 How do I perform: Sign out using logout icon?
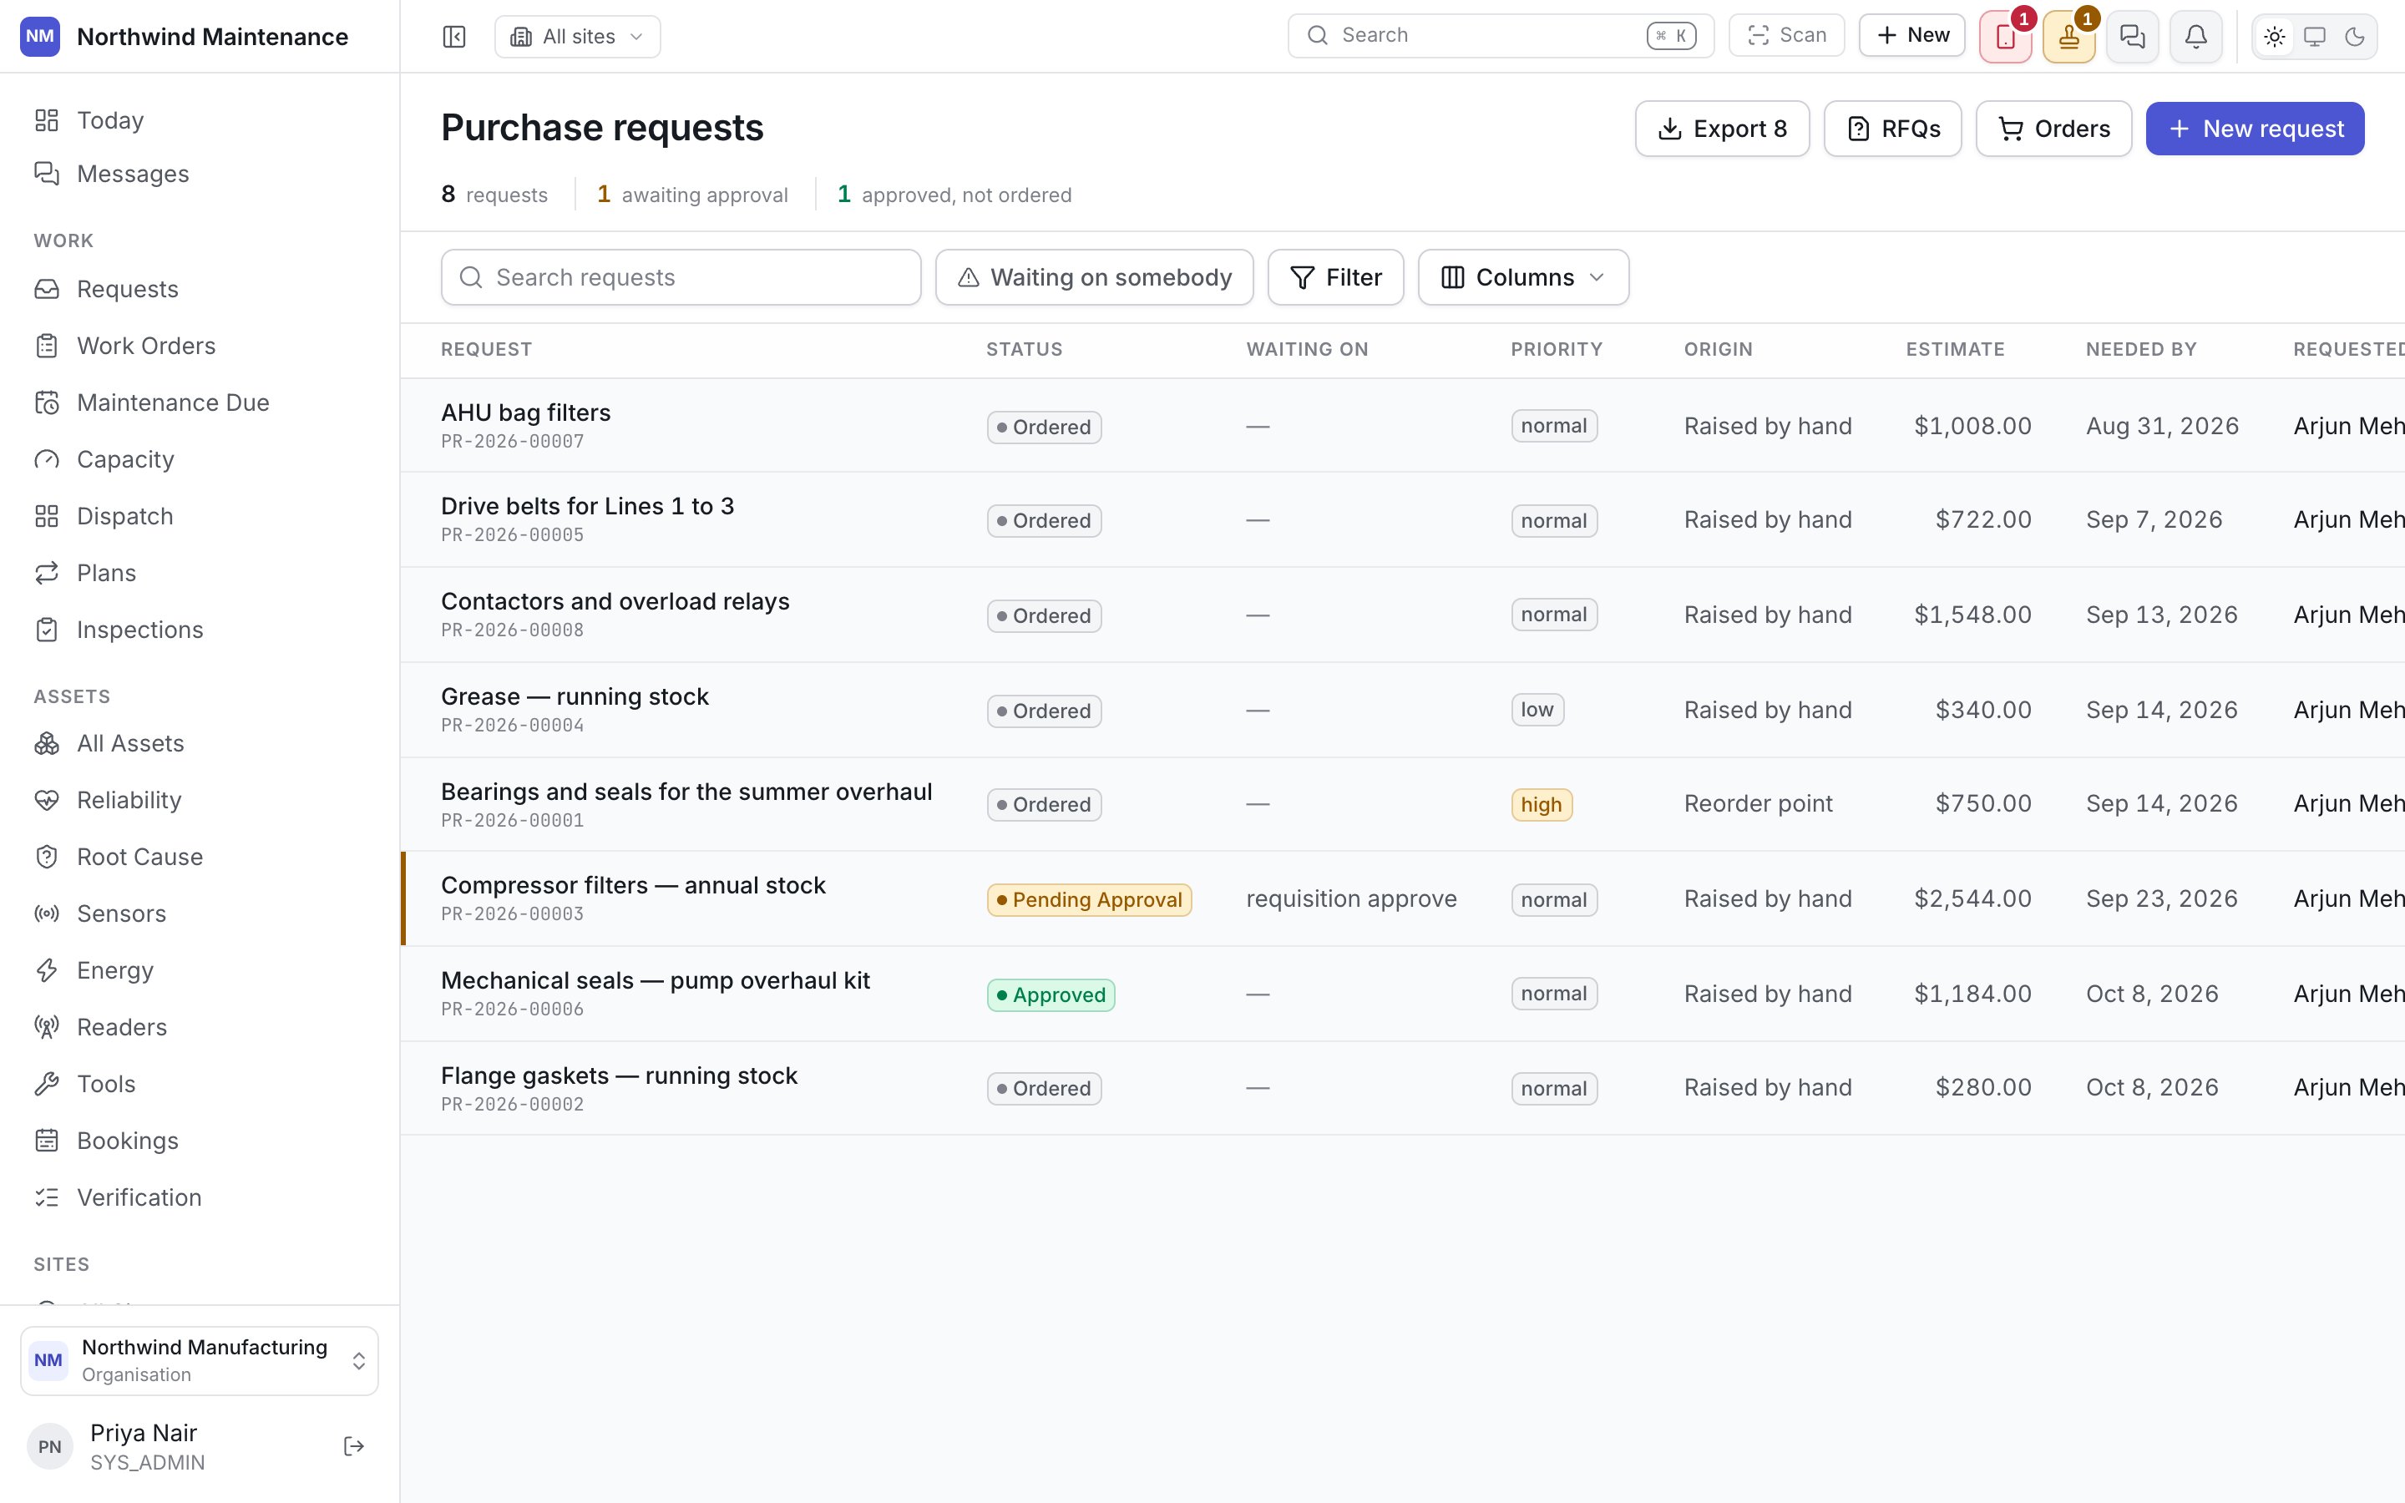tap(354, 1445)
